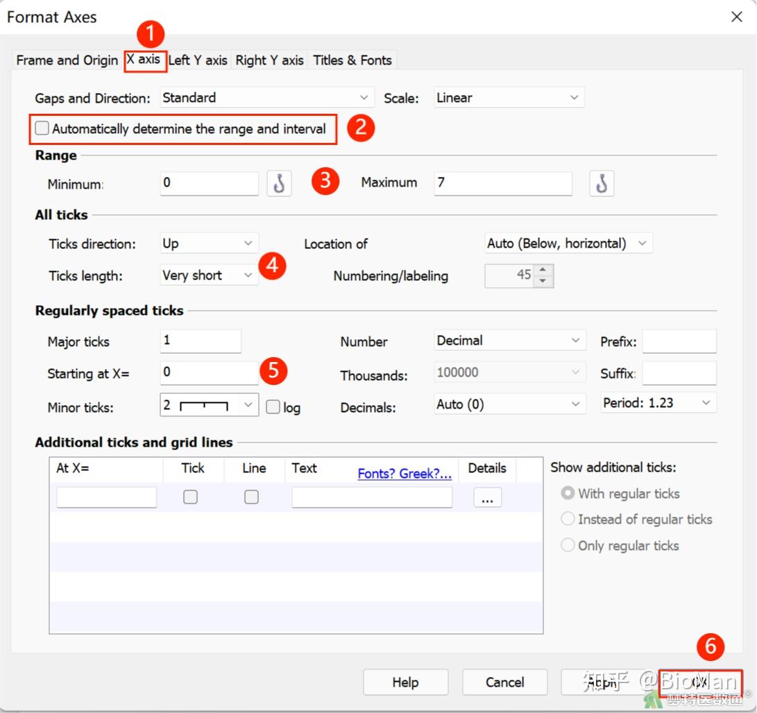Check the Tick box in additional ticks
The image size is (757, 713).
[191, 497]
